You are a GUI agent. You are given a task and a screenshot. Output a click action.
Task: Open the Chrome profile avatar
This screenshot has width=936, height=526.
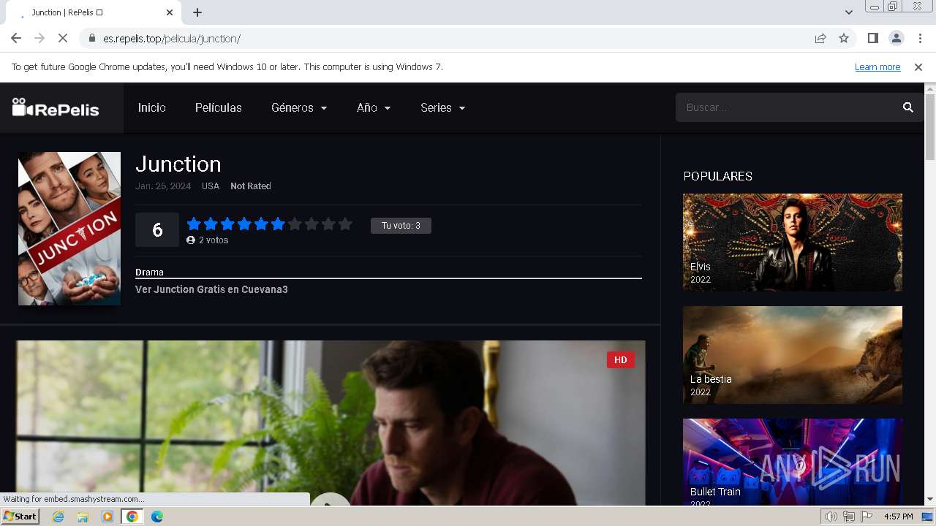896,38
